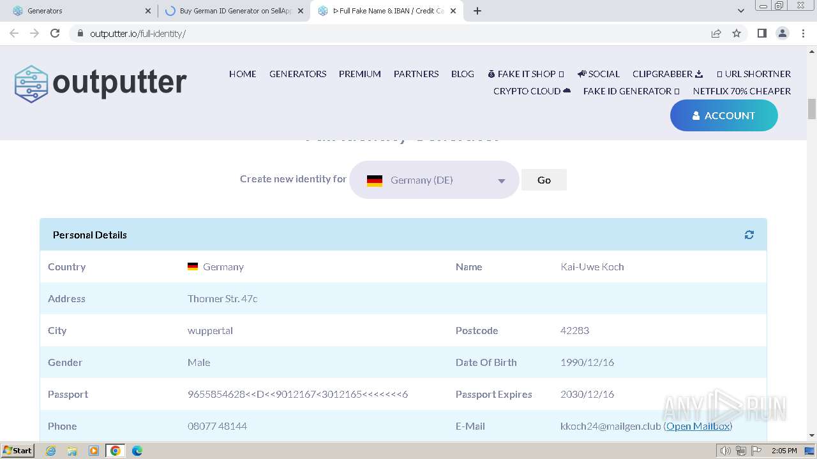Open File Explorer from the taskbar
The image size is (817, 459).
click(72, 451)
